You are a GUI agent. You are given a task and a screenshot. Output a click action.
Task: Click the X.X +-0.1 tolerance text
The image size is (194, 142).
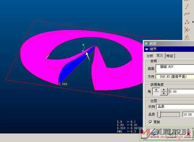click(x=126, y=122)
